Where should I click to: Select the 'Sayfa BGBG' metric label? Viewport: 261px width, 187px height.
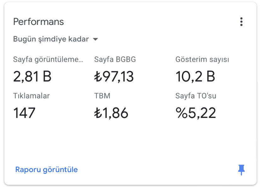pyautogui.click(x=115, y=60)
